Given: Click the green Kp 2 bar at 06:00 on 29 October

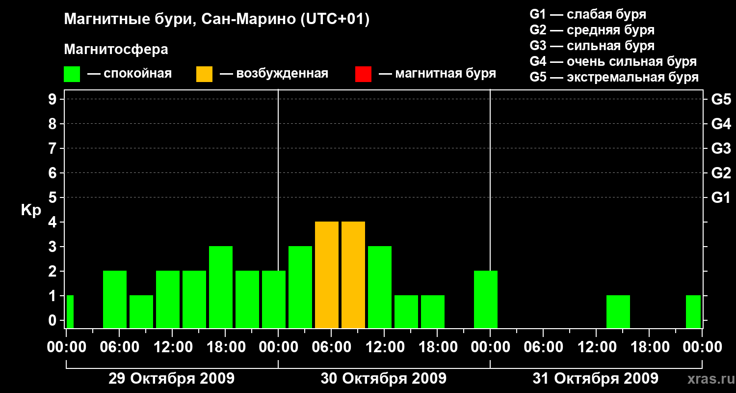Looking at the screenshot, I should point(115,300).
